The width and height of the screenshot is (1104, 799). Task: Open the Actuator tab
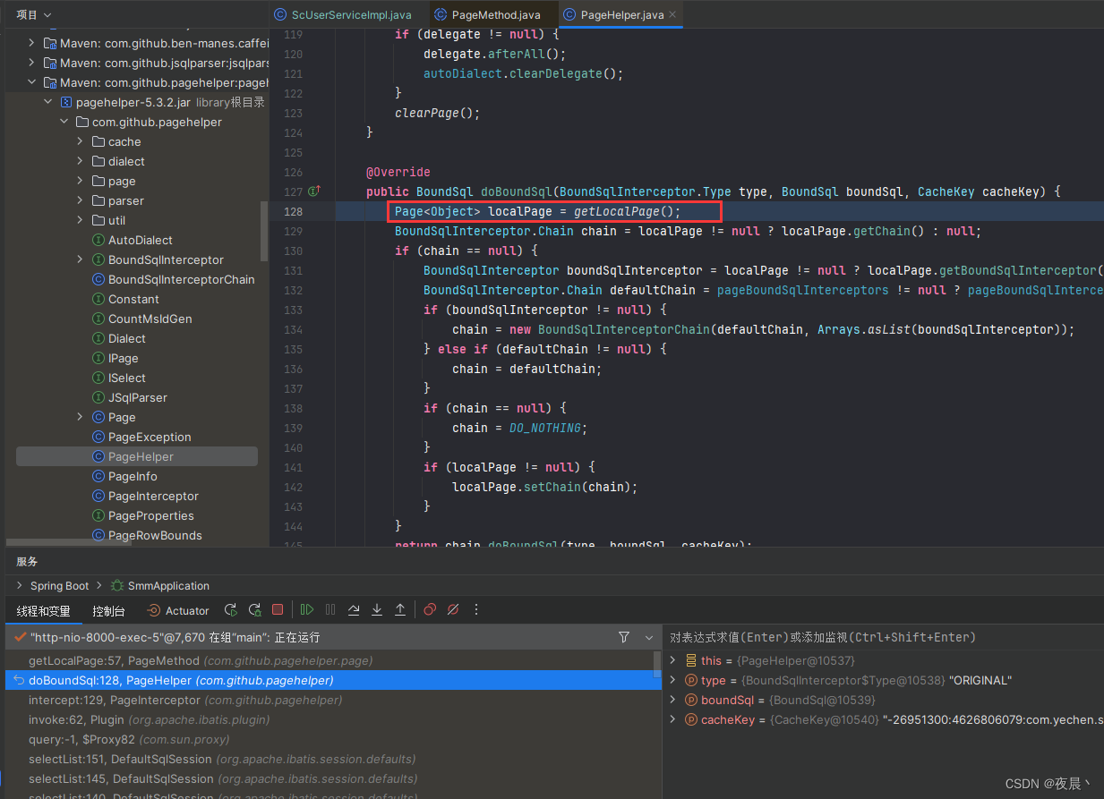[x=178, y=611]
